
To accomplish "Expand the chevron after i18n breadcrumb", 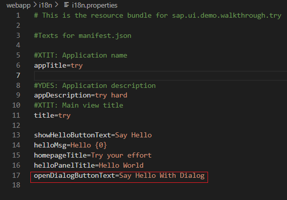I will coord(57,5).
